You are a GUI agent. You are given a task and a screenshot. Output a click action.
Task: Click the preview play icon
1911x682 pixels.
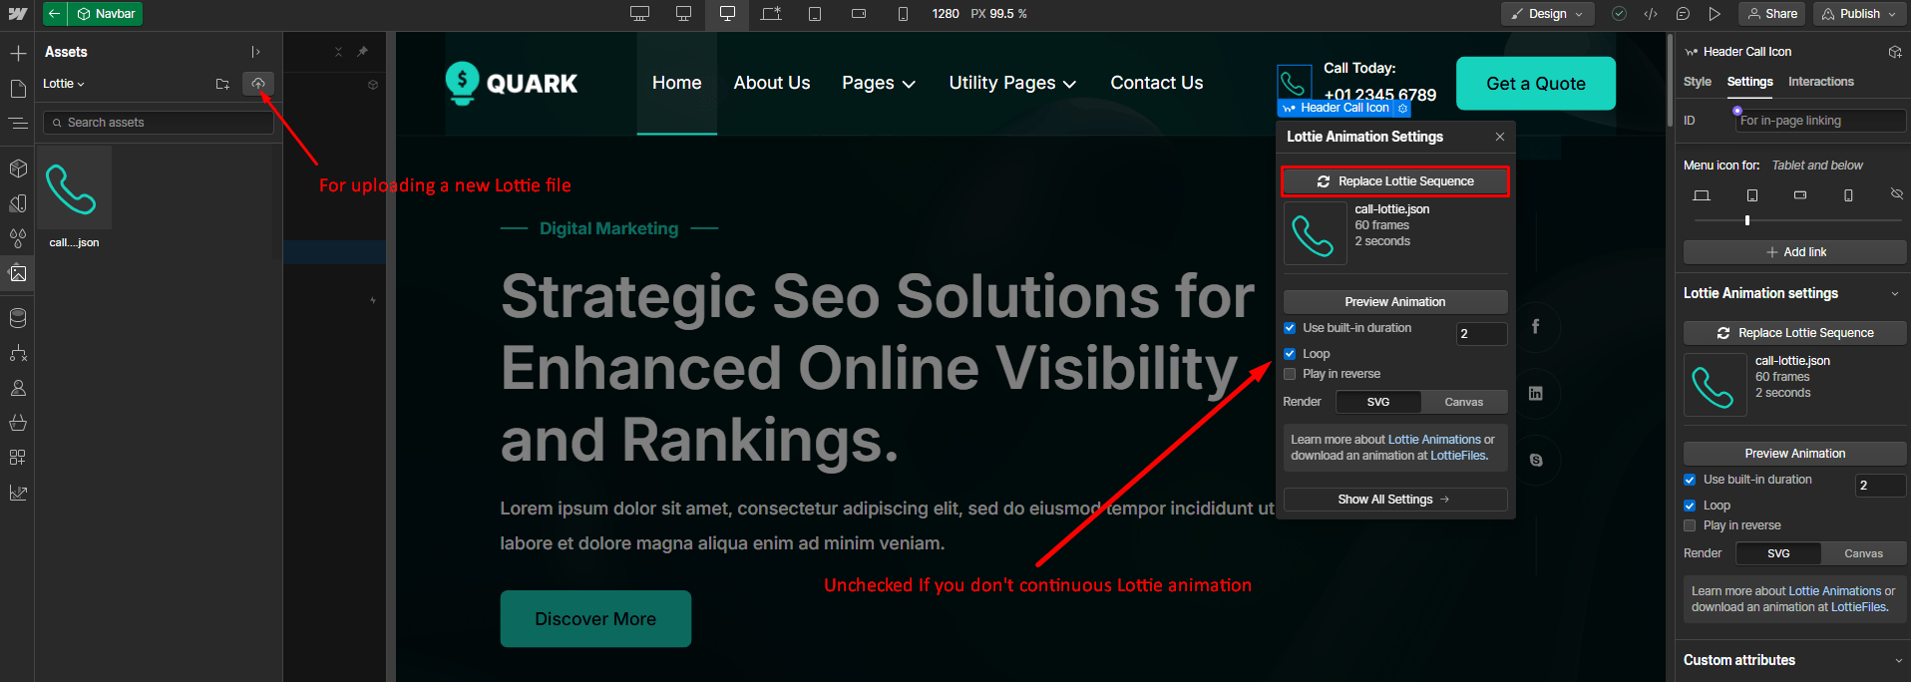click(x=1715, y=14)
